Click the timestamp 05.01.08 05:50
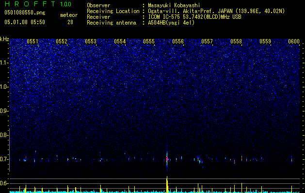This screenshot has width=305, height=193. pos(25,22)
